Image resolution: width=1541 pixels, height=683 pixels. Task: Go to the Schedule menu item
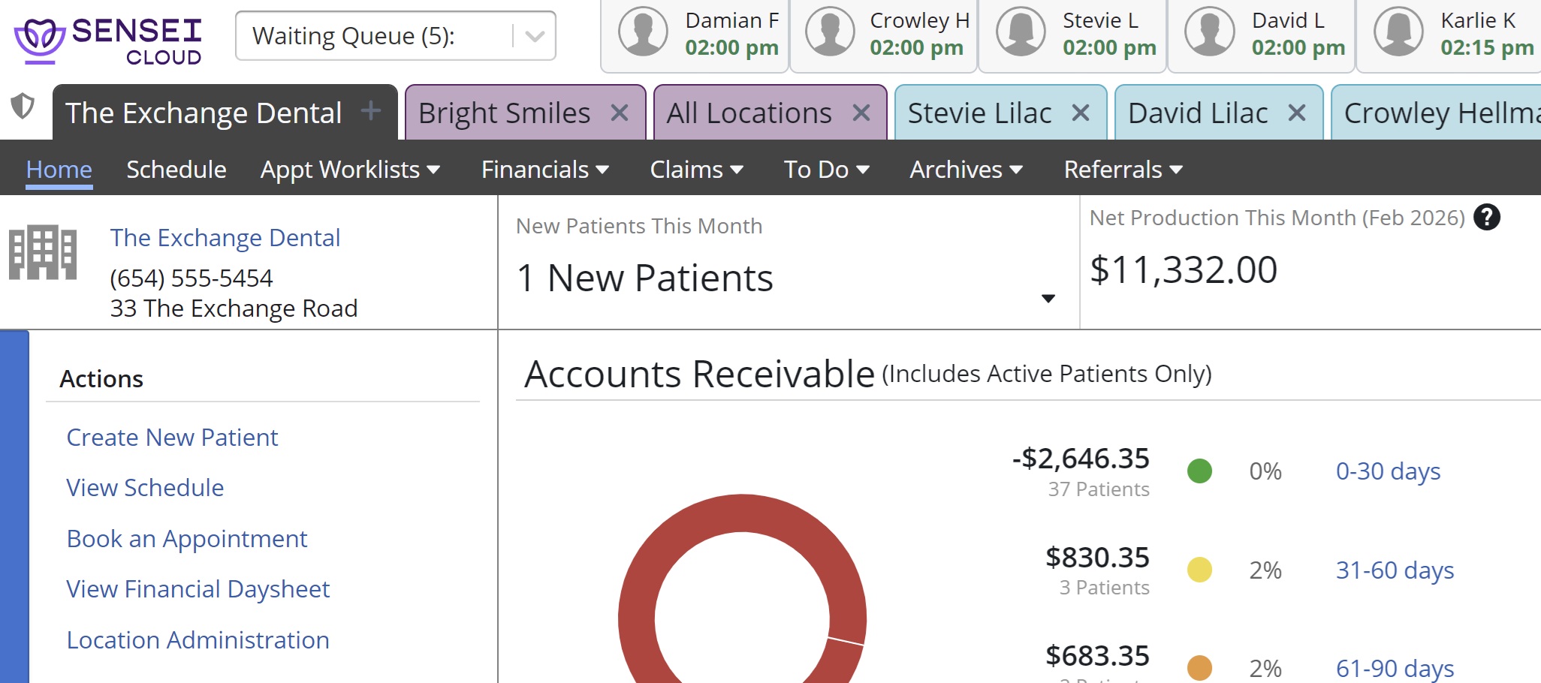click(176, 170)
